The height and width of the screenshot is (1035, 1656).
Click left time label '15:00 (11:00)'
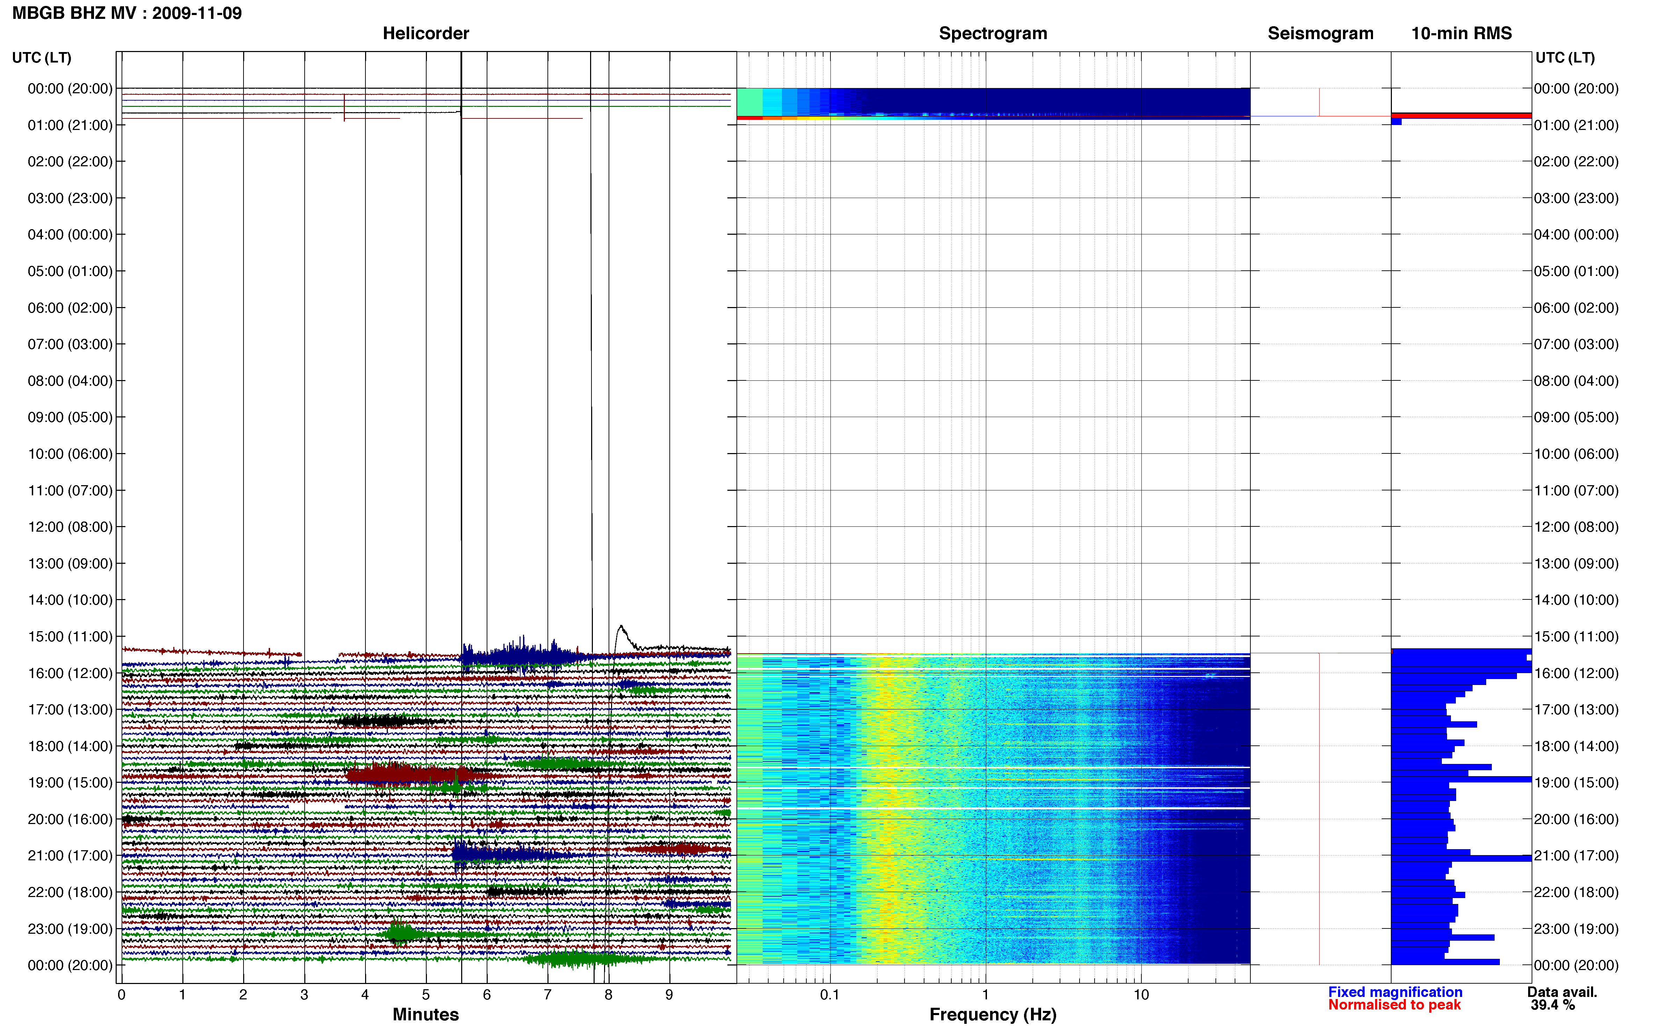click(70, 636)
